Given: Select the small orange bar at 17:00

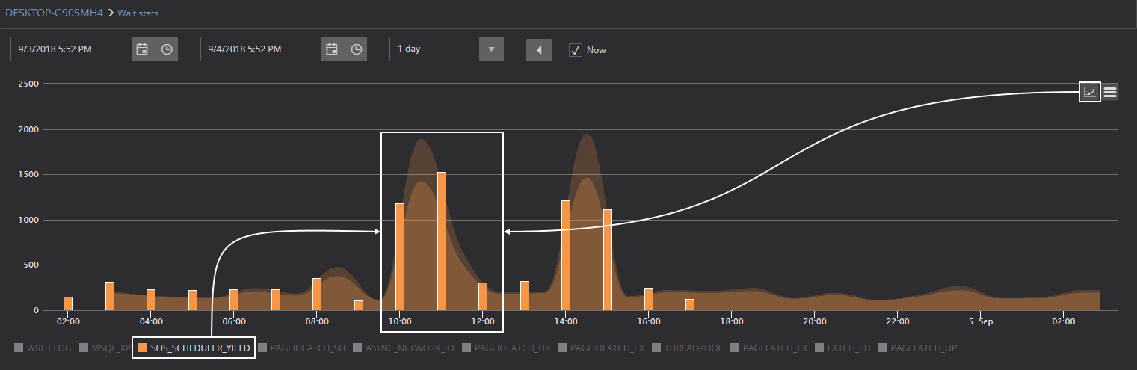Looking at the screenshot, I should (x=690, y=304).
